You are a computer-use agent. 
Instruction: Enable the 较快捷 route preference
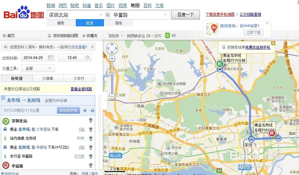[16, 78]
